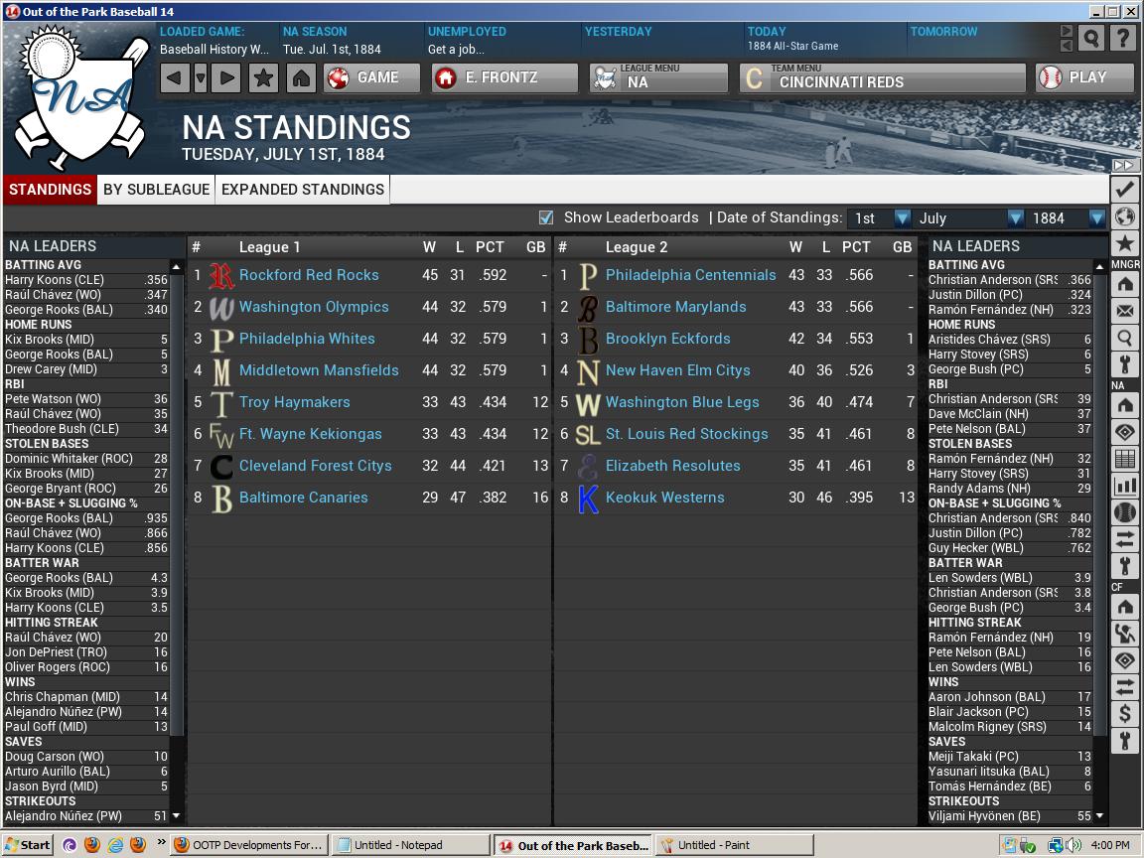Open the EXPANDED STANDINGS tab
1144x858 pixels.
tap(301, 189)
